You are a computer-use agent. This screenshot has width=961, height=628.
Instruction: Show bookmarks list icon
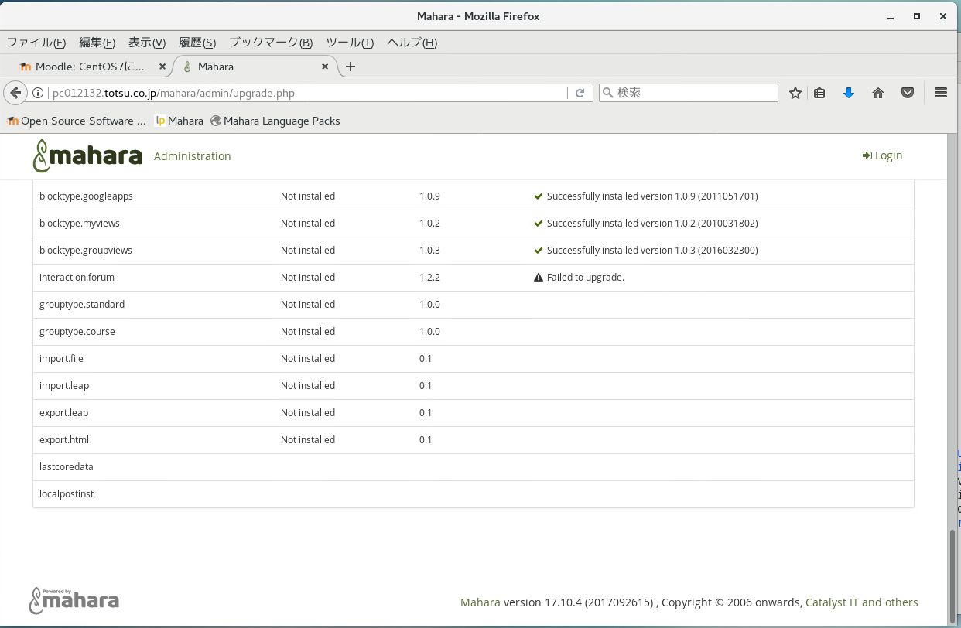click(819, 93)
